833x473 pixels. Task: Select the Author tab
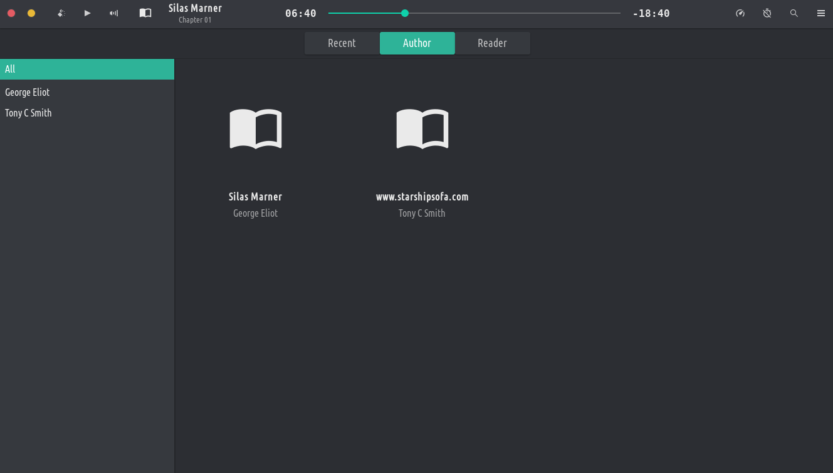point(417,43)
